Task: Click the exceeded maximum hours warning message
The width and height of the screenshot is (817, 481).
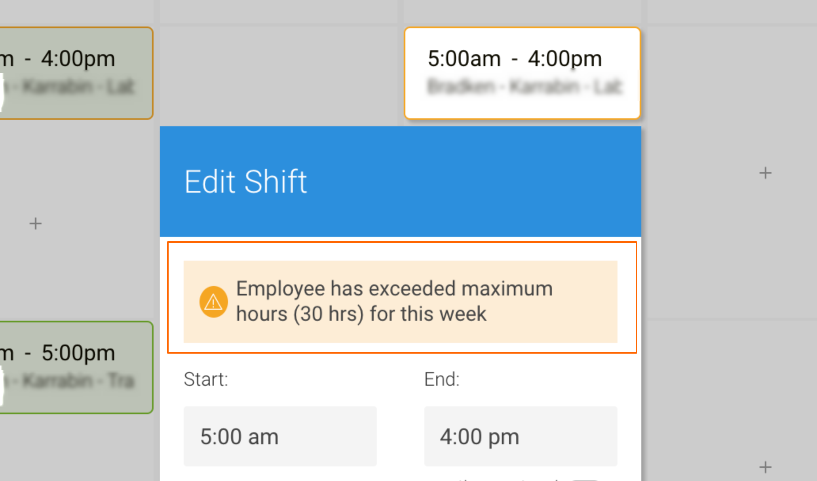Action: [x=394, y=301]
